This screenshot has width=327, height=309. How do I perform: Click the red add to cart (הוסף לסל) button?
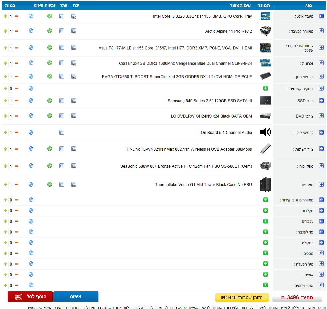tap(30, 297)
